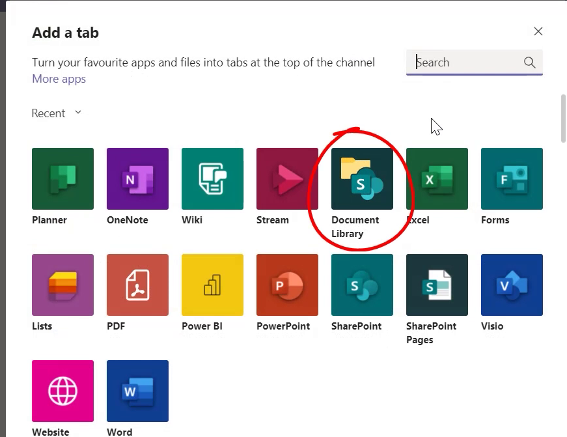Close the Add a tab dialog
The image size is (567, 437).
(538, 31)
